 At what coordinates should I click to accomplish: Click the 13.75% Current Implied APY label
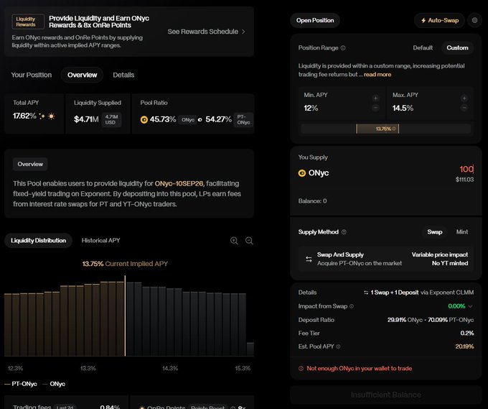tap(125, 264)
